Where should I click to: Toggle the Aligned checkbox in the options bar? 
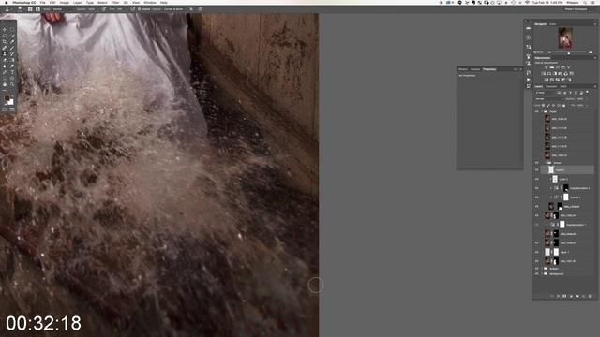(139, 9)
